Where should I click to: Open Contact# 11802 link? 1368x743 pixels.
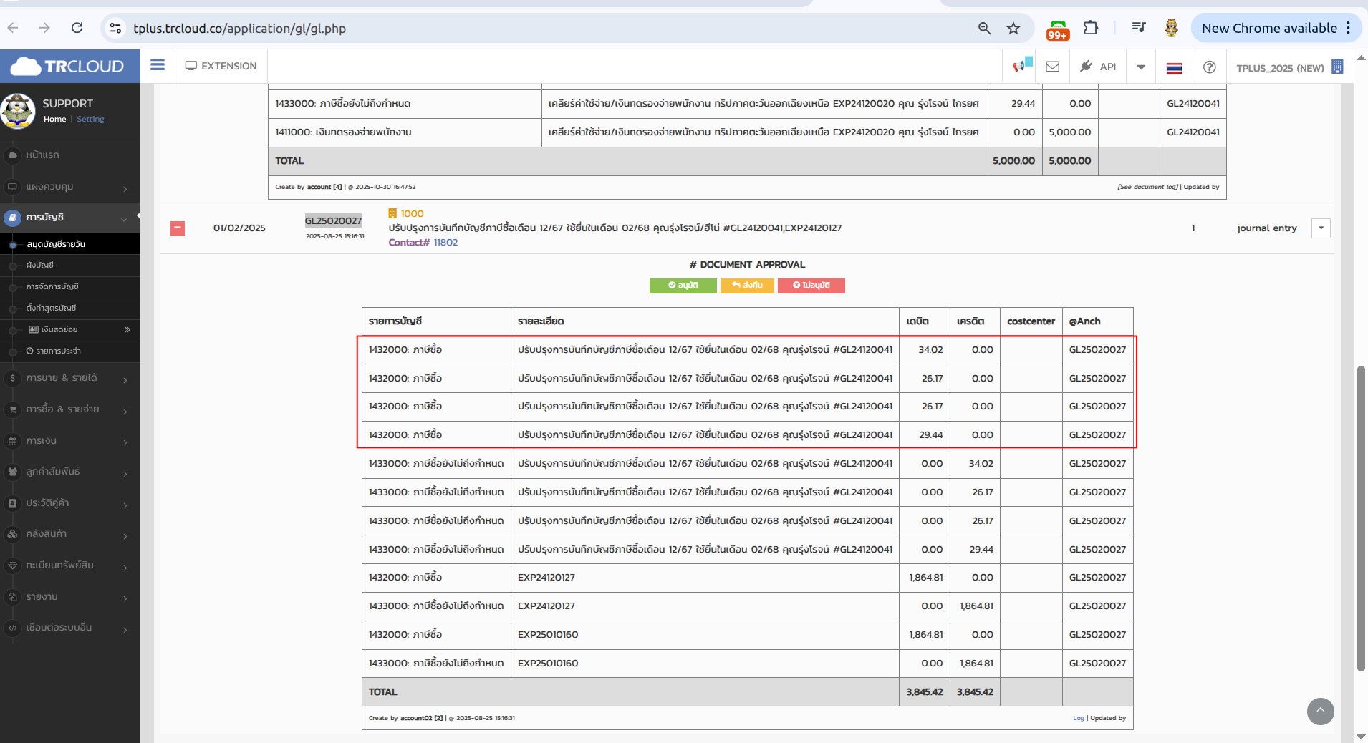[445, 243]
